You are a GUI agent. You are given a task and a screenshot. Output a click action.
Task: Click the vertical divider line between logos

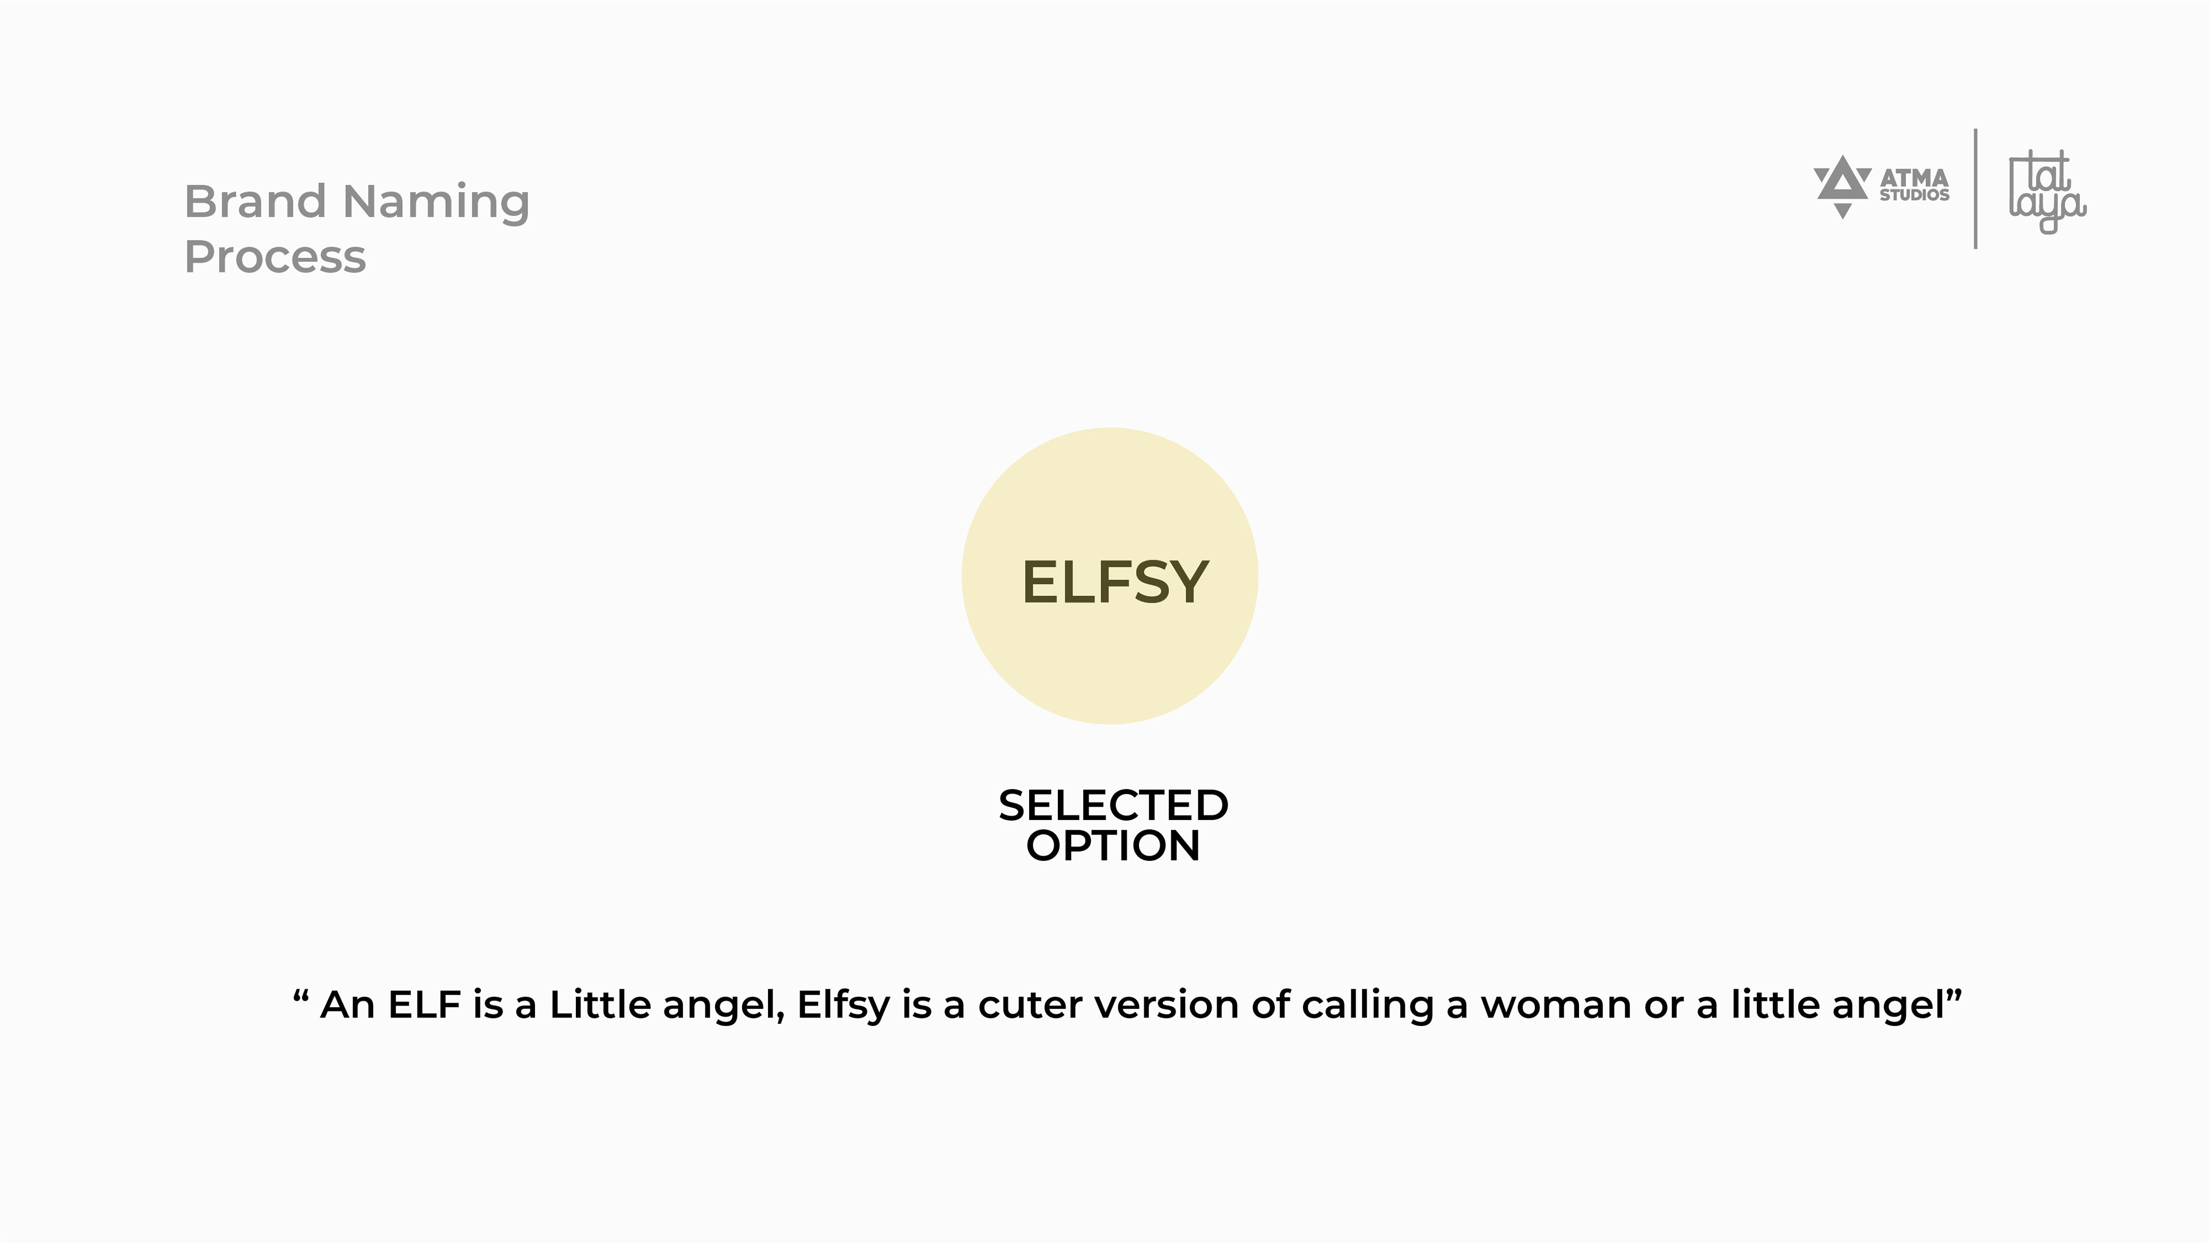point(1976,189)
